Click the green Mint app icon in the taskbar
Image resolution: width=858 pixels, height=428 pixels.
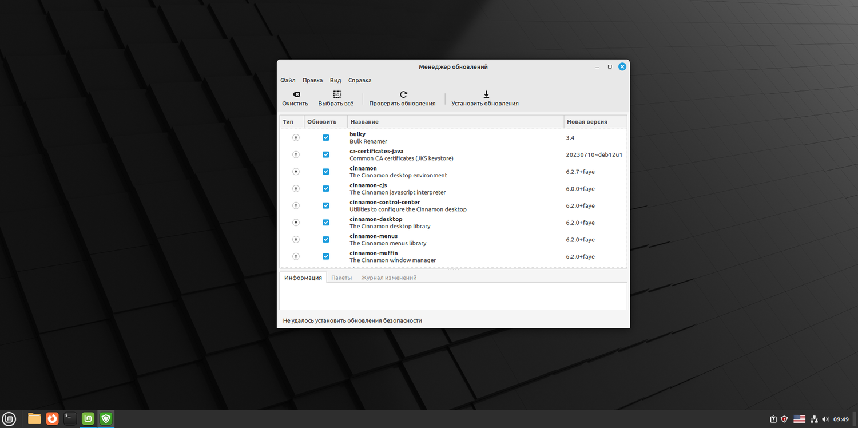pyautogui.click(x=88, y=419)
